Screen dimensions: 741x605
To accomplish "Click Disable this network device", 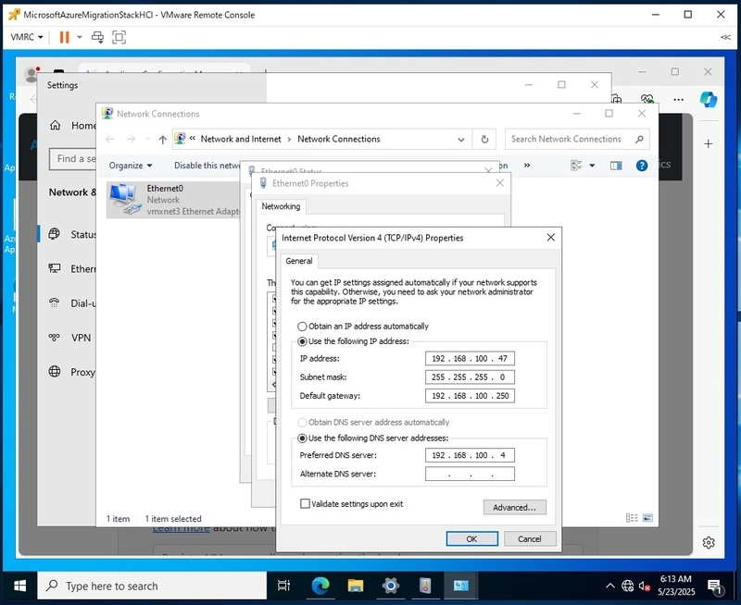I will (207, 166).
